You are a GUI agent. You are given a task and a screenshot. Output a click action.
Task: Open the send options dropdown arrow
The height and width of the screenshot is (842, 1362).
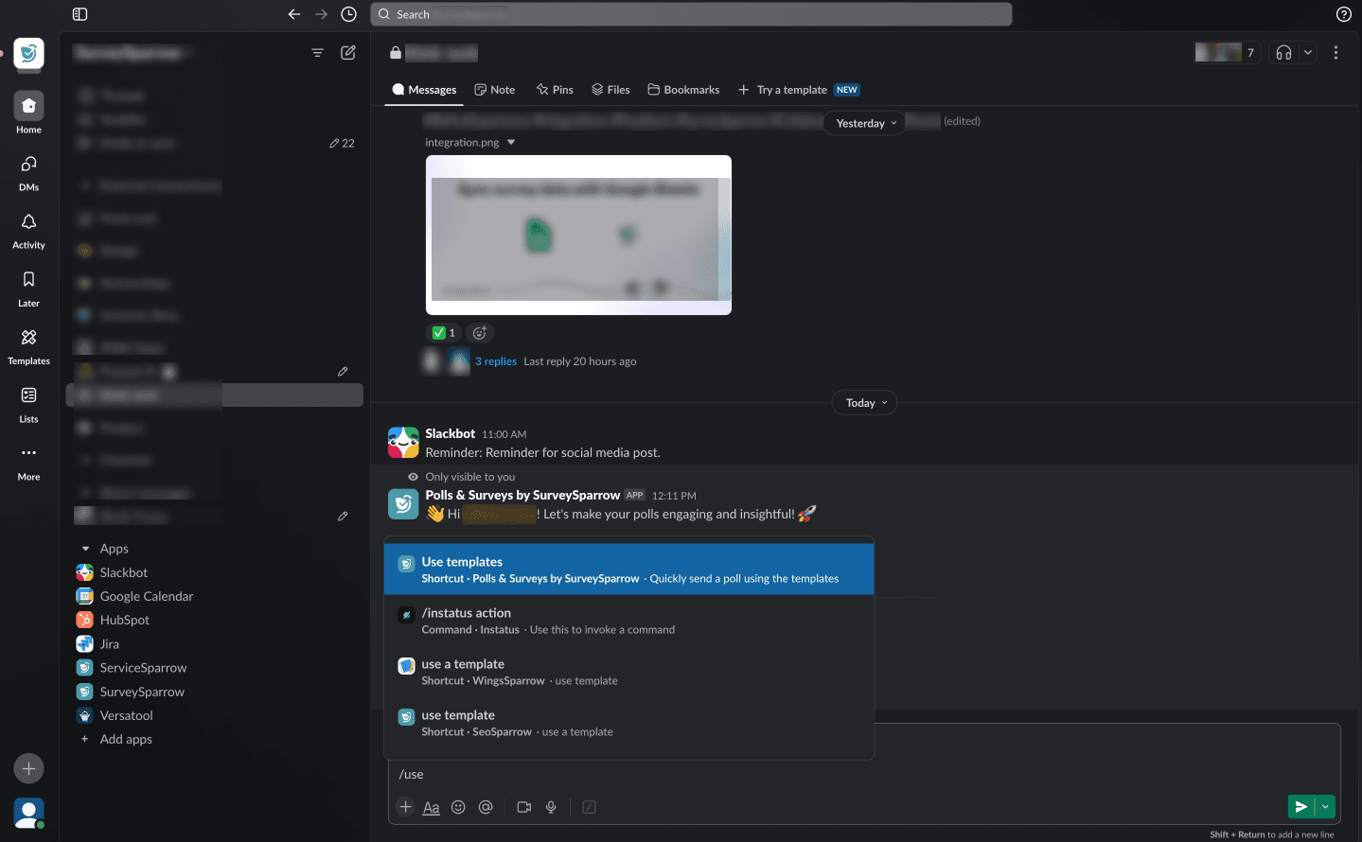[x=1325, y=807]
